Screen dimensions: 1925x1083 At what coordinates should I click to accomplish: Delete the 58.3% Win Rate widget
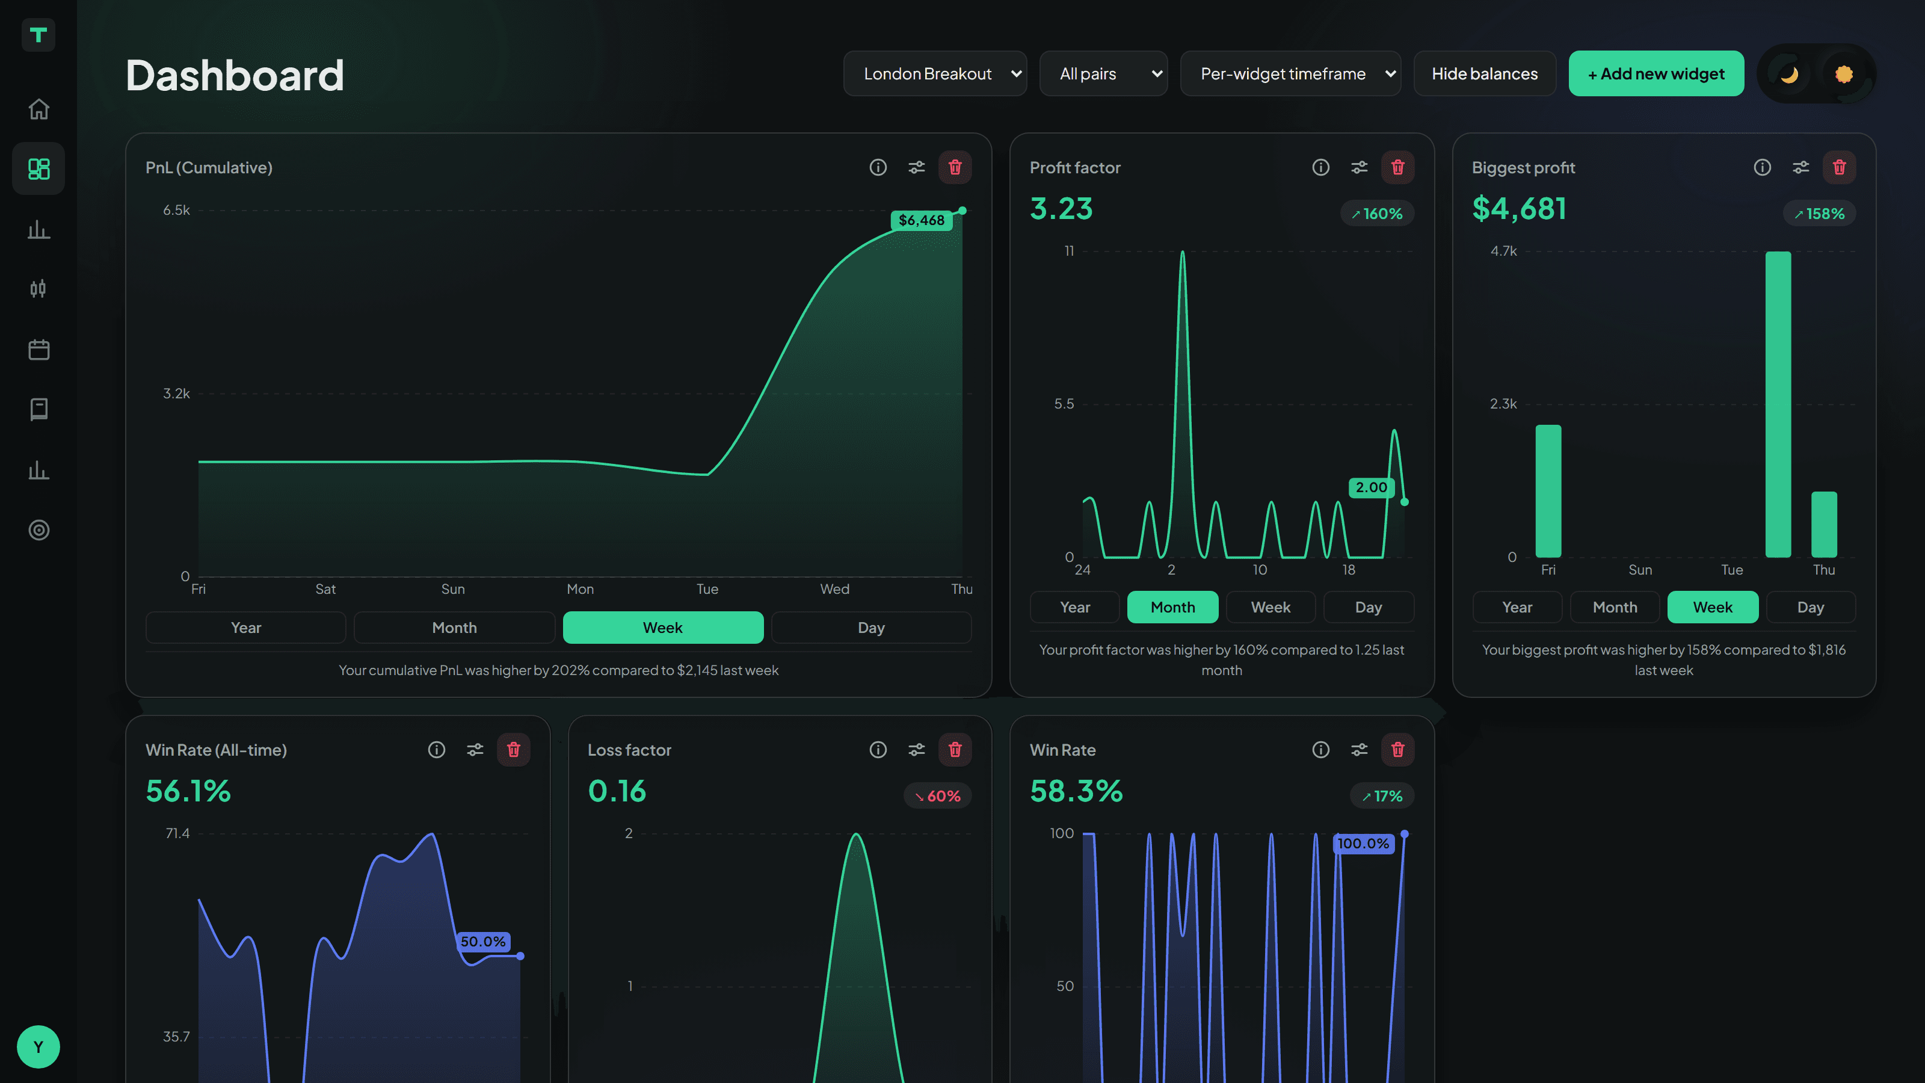coord(1397,750)
